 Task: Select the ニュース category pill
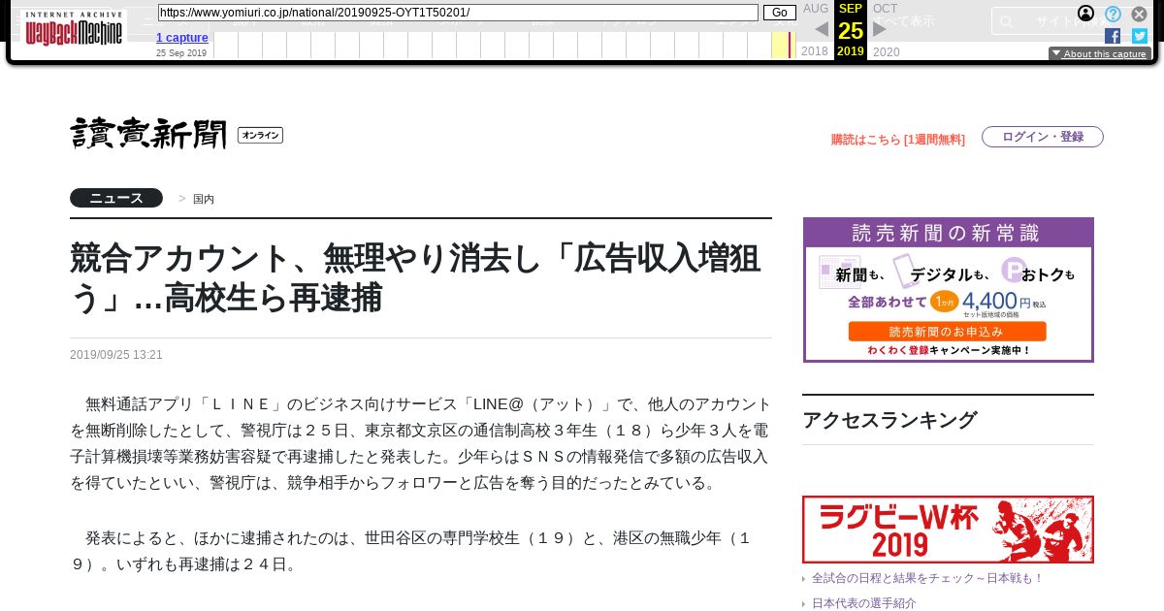point(116,198)
